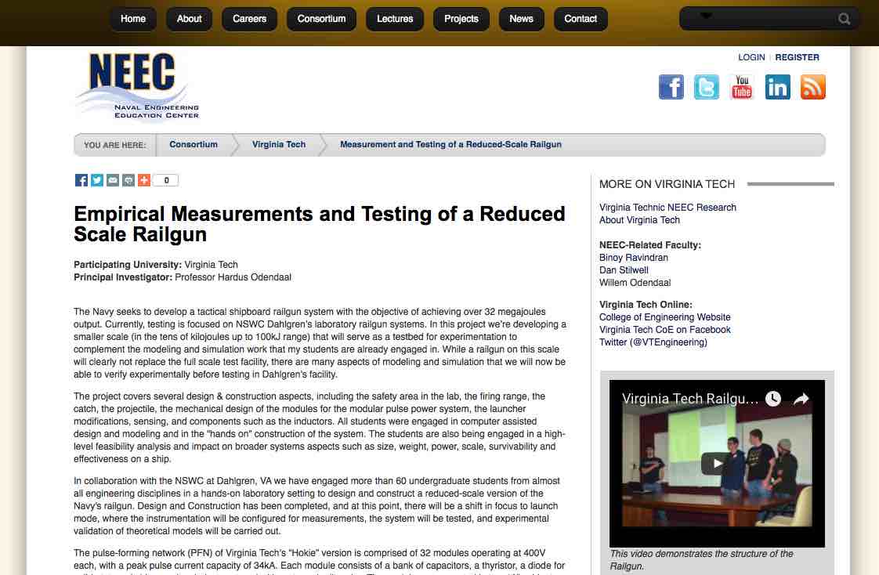Click inside the search input field
The height and width of the screenshot is (575, 879).
pyautogui.click(x=768, y=19)
